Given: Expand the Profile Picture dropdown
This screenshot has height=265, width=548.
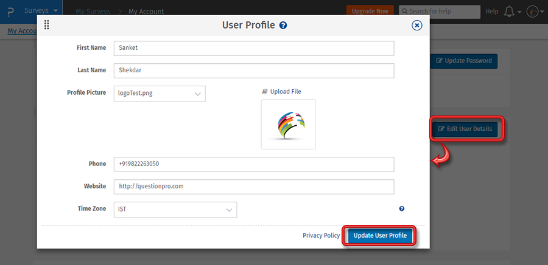Looking at the screenshot, I should [160, 94].
